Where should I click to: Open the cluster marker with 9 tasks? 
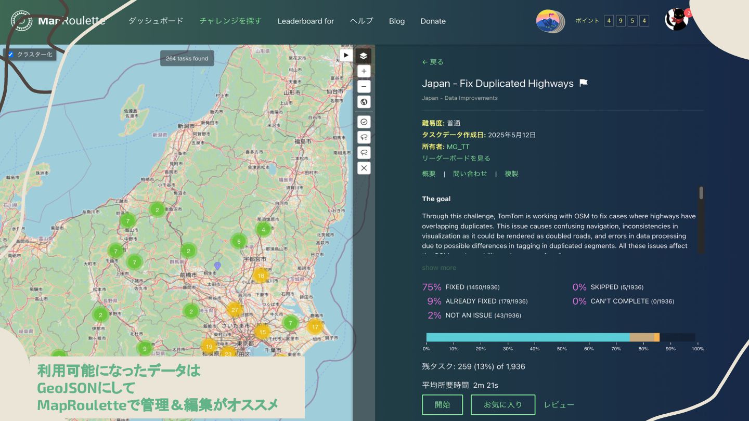145,348
